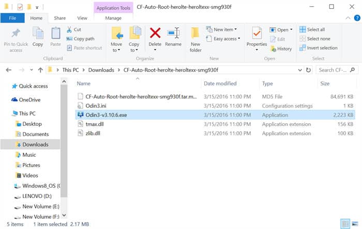Open the Manage tab
This screenshot has height=229, width=362.
pos(113,18)
